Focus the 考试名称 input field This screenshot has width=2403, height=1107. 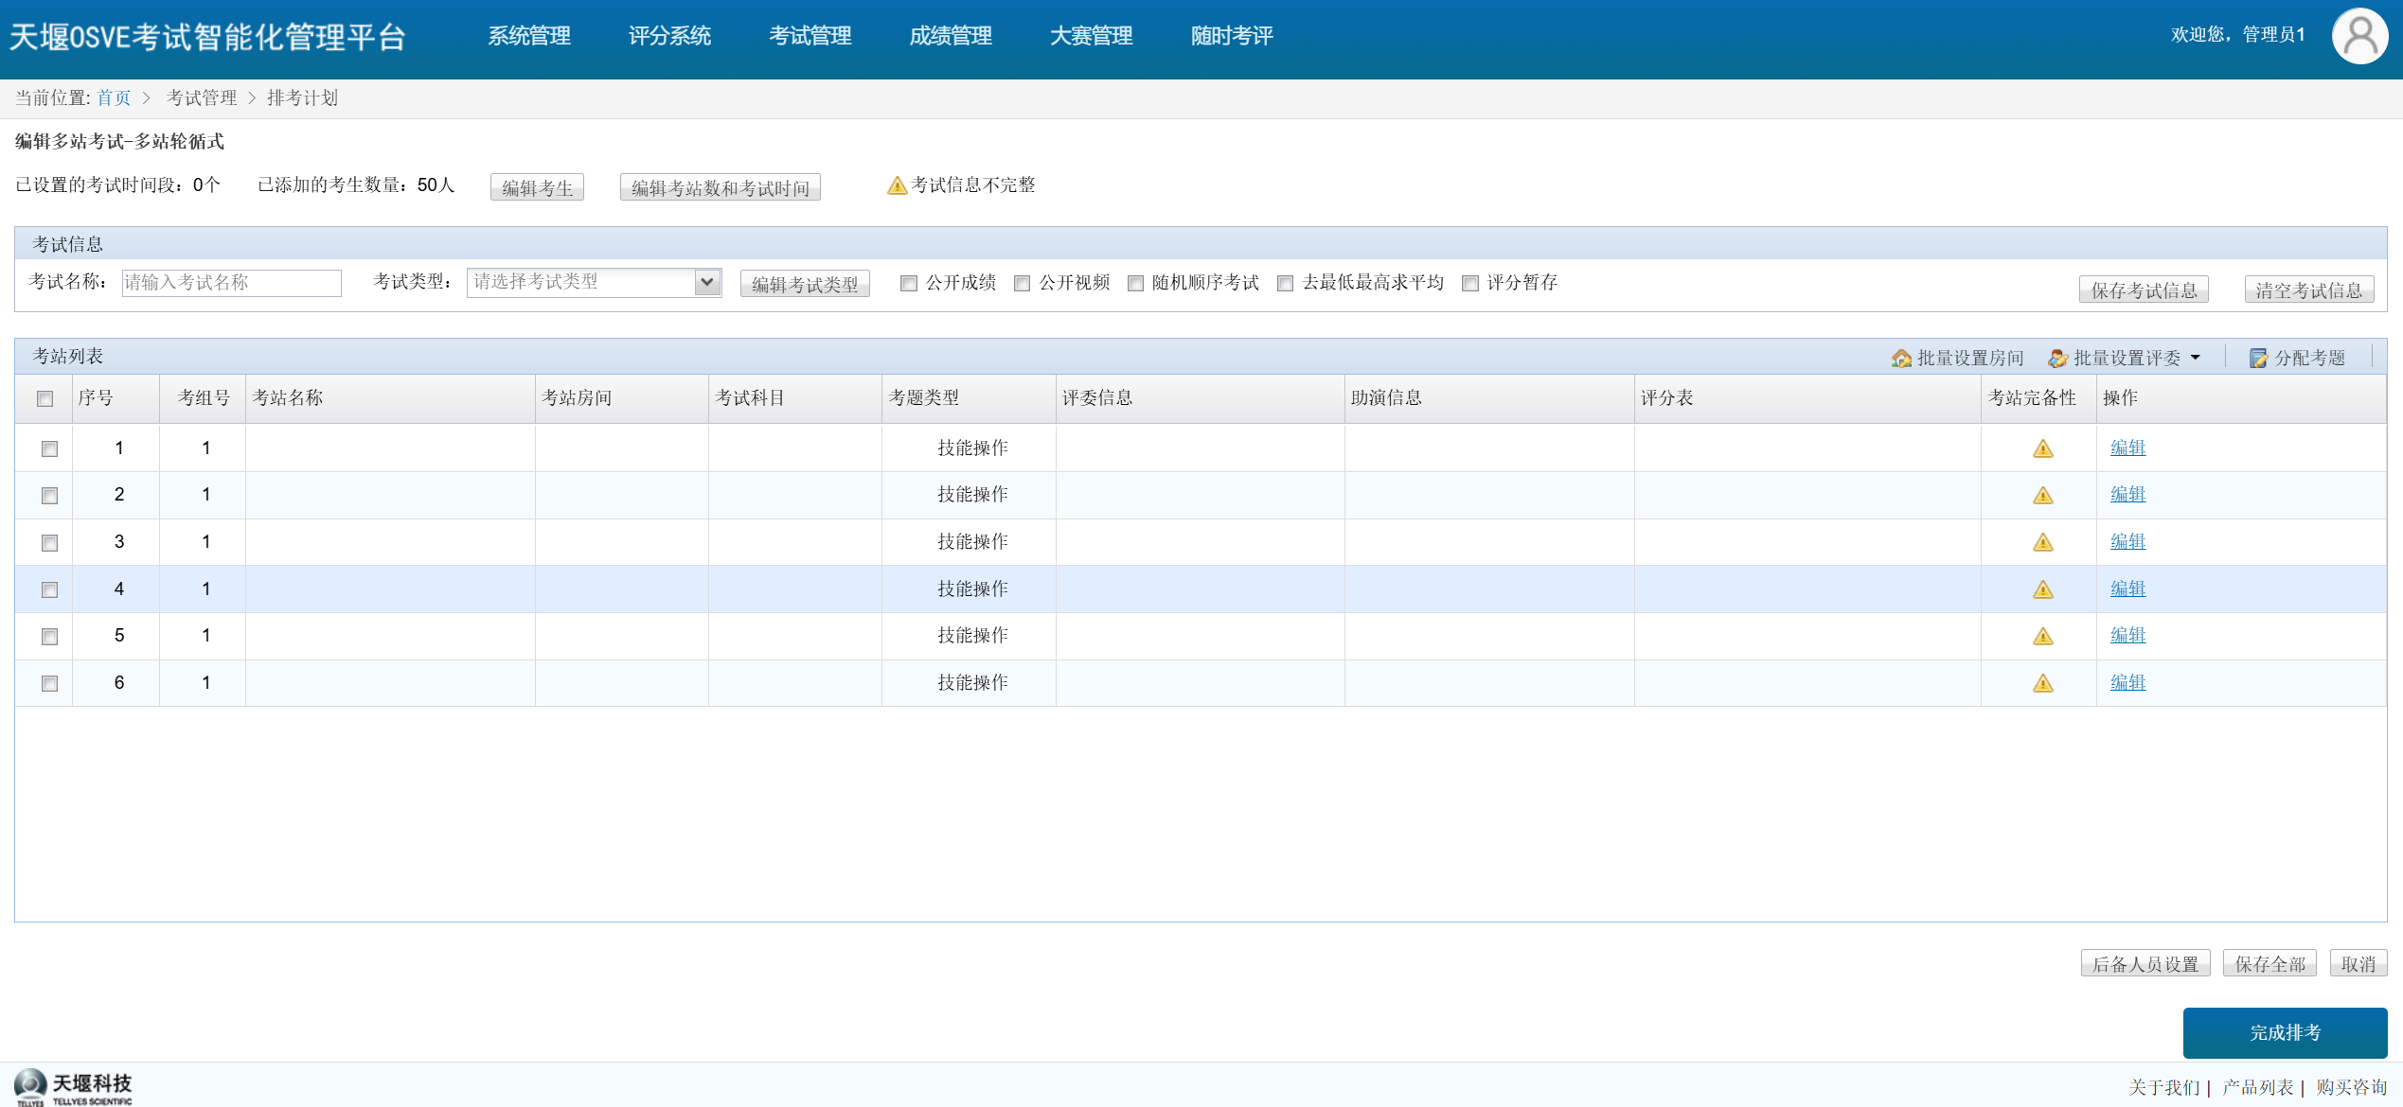point(231,283)
